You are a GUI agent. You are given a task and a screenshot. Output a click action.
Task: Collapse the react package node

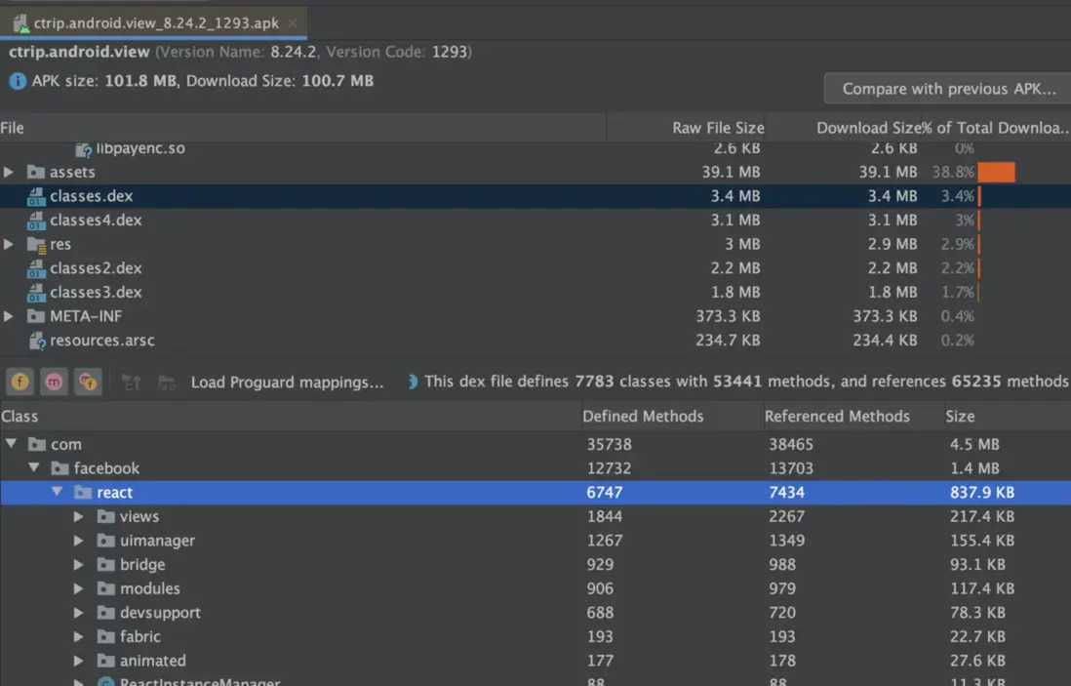tap(57, 492)
